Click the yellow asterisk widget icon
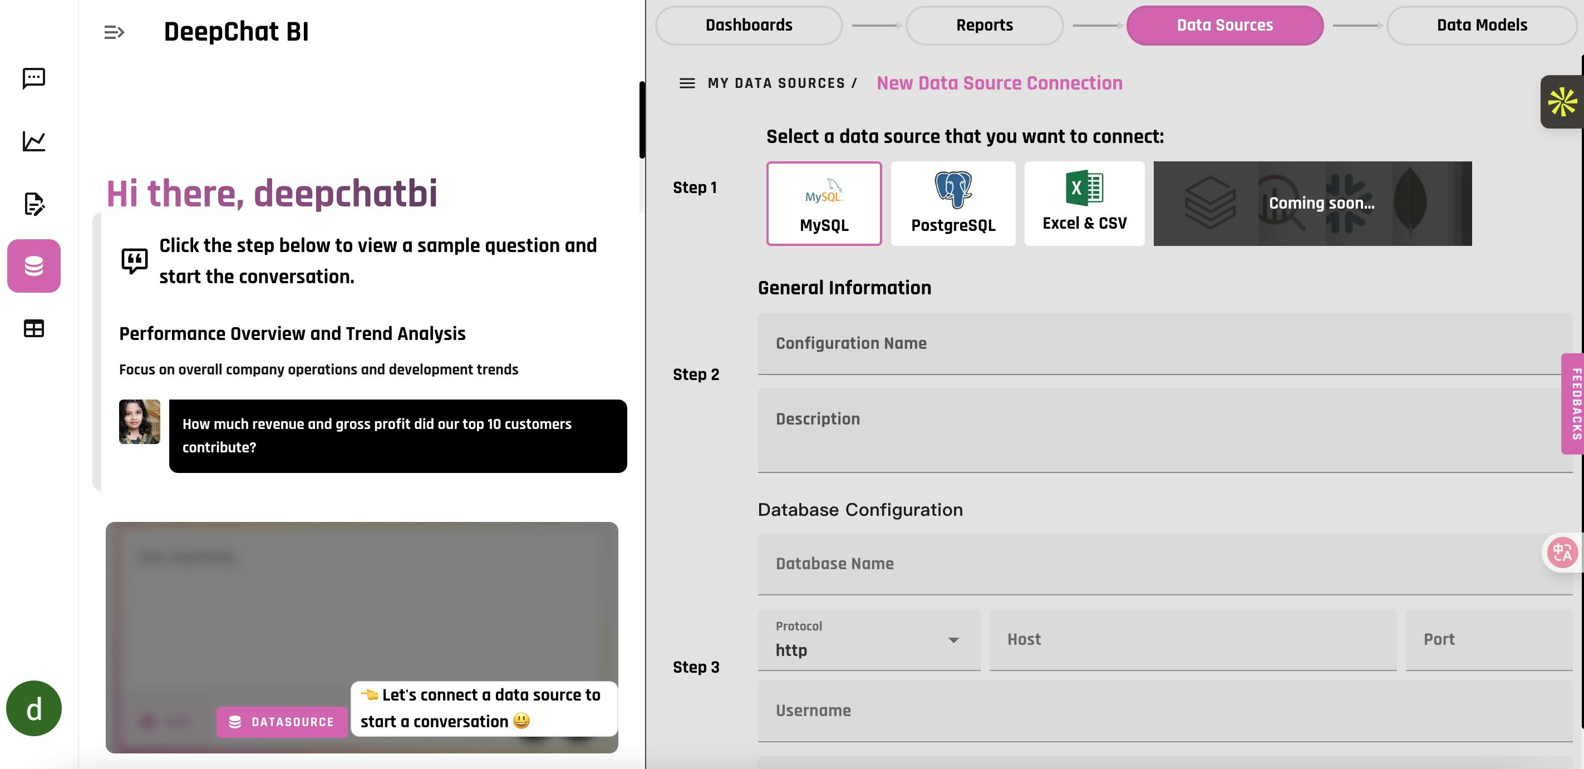Screen dimensions: 1584x769 click(1562, 102)
